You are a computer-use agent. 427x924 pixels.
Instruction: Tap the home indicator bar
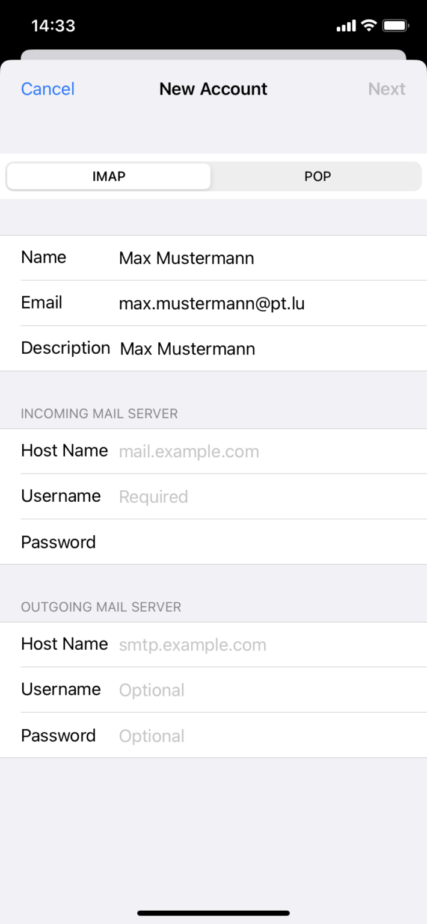(213, 913)
